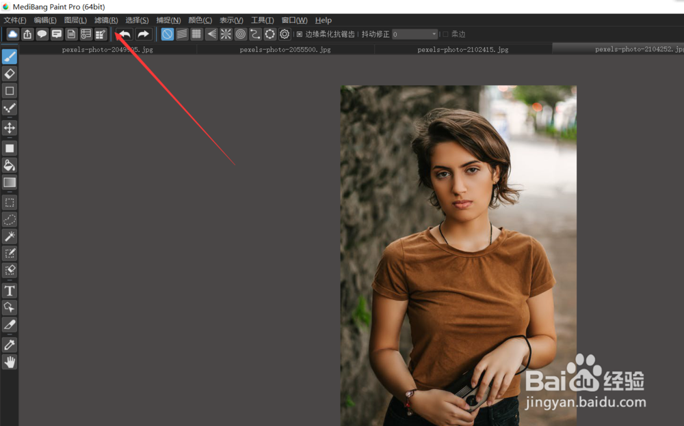Enable radial snap

pos(226,34)
